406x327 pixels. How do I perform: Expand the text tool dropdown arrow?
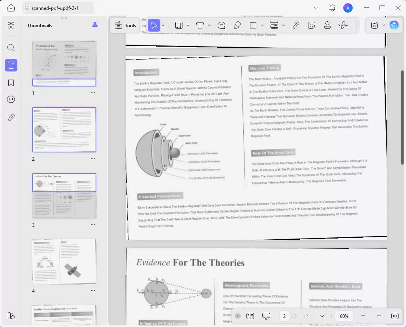pyautogui.click(x=209, y=25)
